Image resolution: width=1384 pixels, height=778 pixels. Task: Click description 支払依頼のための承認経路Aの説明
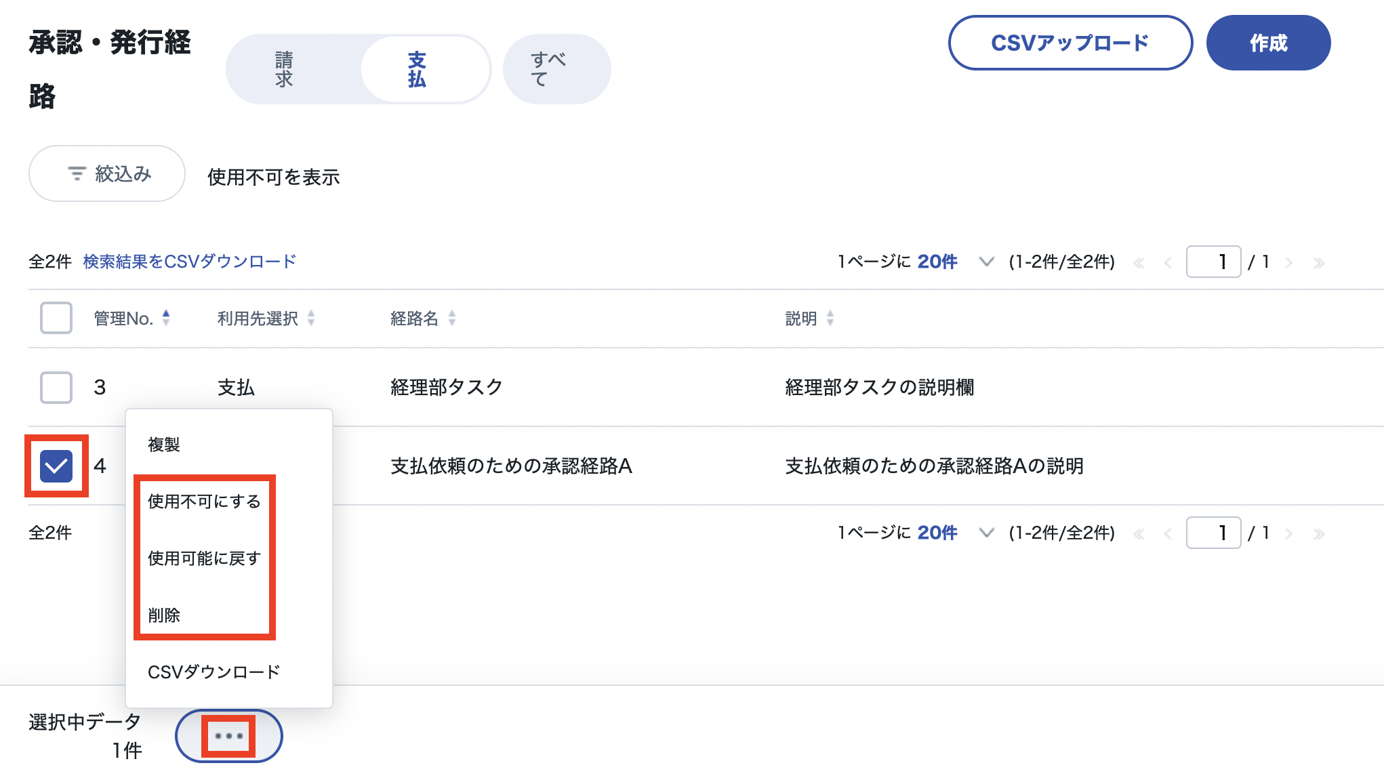[x=934, y=466]
